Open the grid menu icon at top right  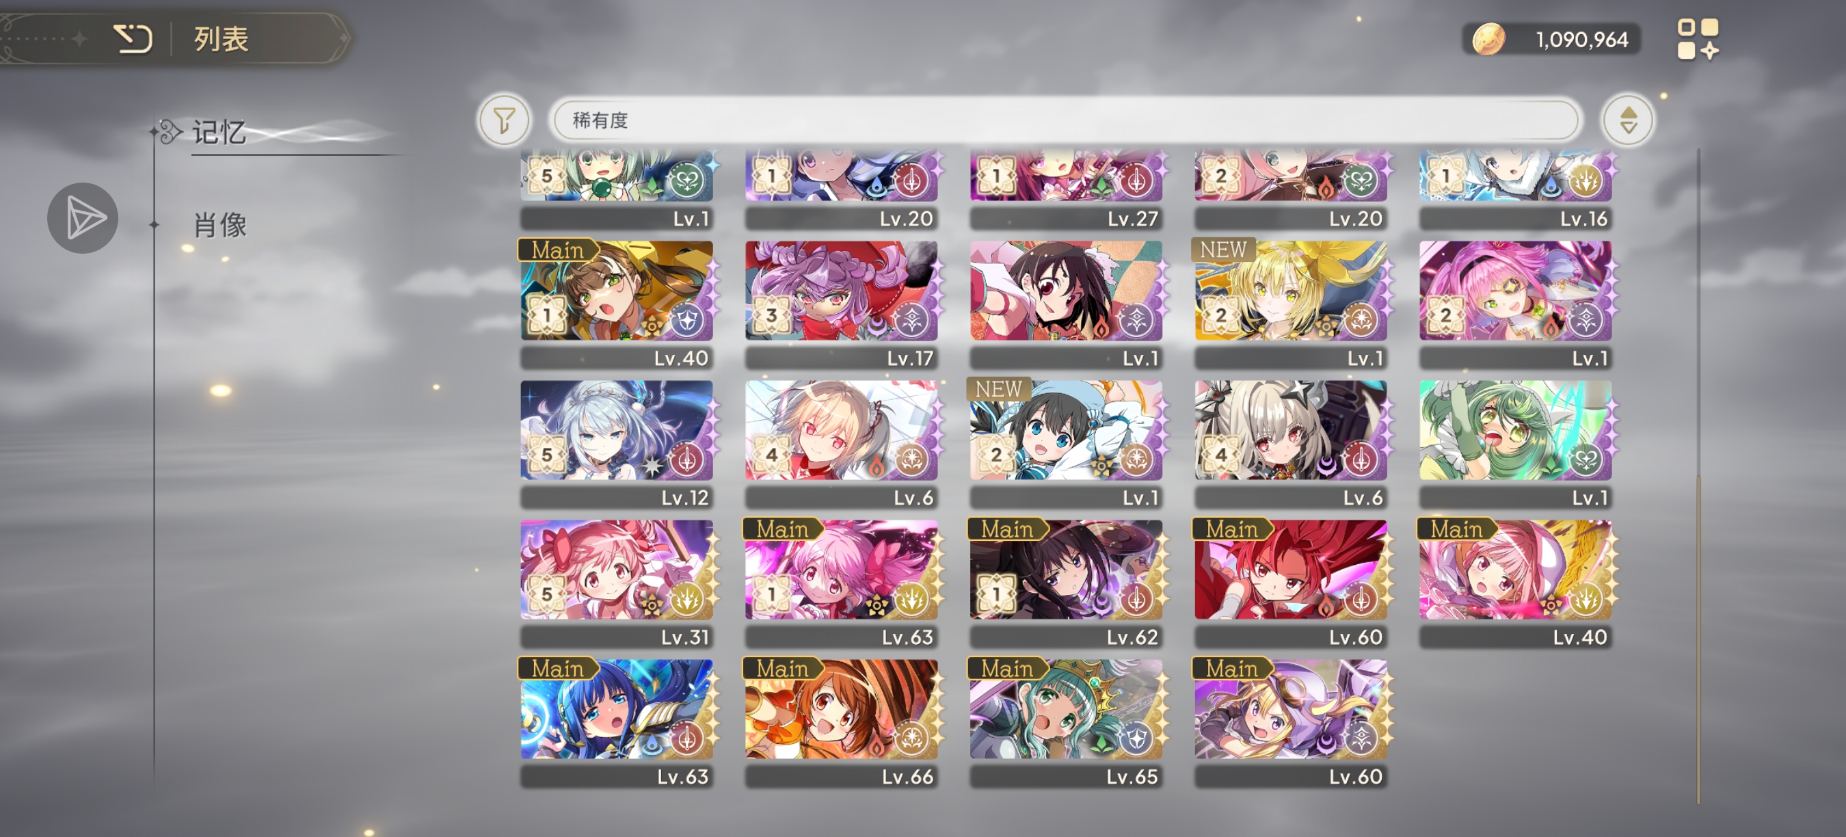tap(1697, 39)
